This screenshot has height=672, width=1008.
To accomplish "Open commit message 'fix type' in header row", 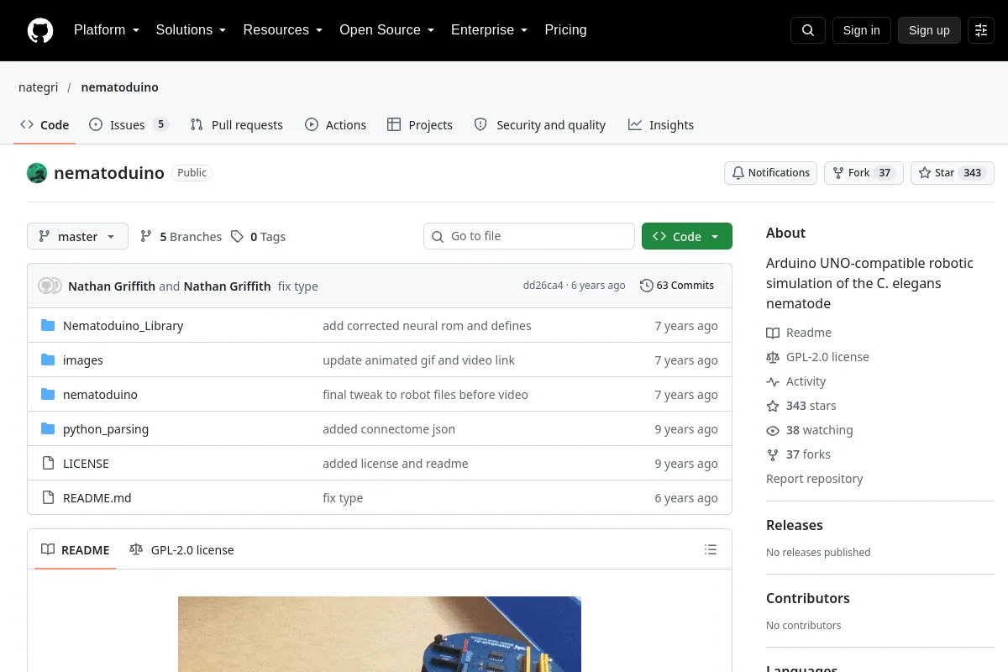I will [298, 286].
